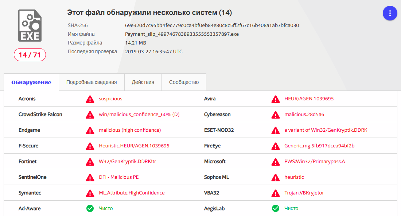Click the green checkmark icon for AegisLab
The image size is (401, 216).
coord(275,208)
